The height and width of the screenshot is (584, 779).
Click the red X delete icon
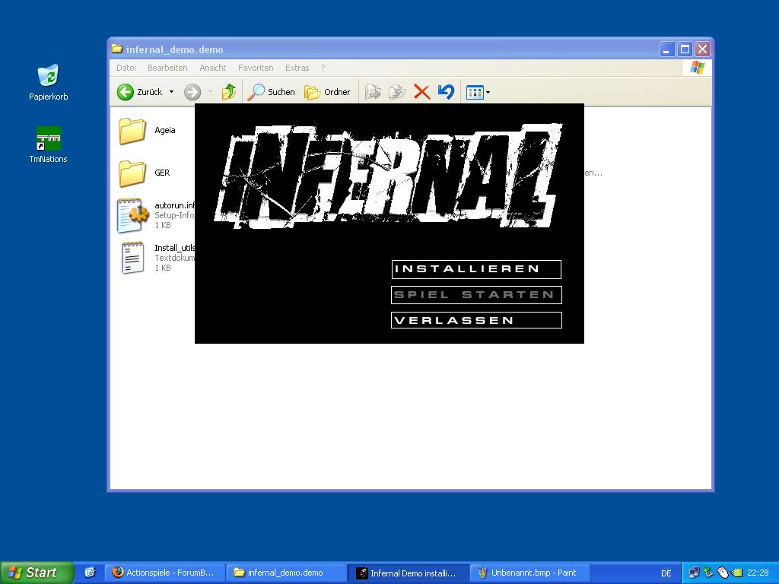(x=421, y=92)
